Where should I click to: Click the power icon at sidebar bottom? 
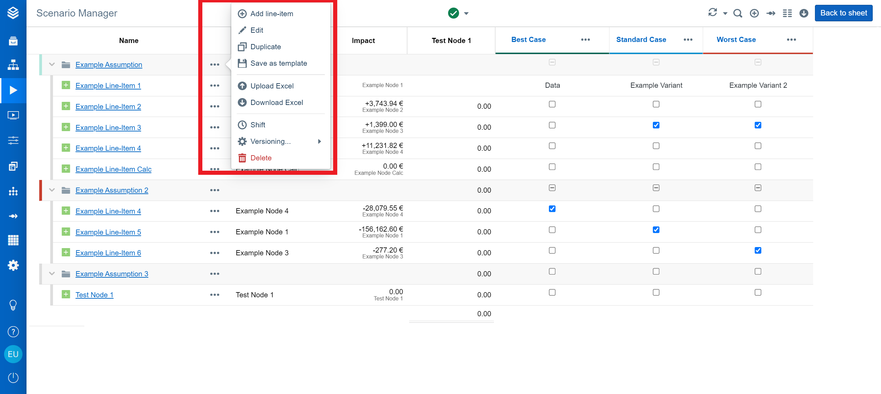click(x=13, y=377)
